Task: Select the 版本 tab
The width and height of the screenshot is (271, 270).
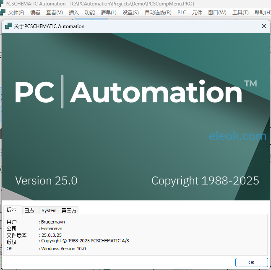Action: point(12,210)
